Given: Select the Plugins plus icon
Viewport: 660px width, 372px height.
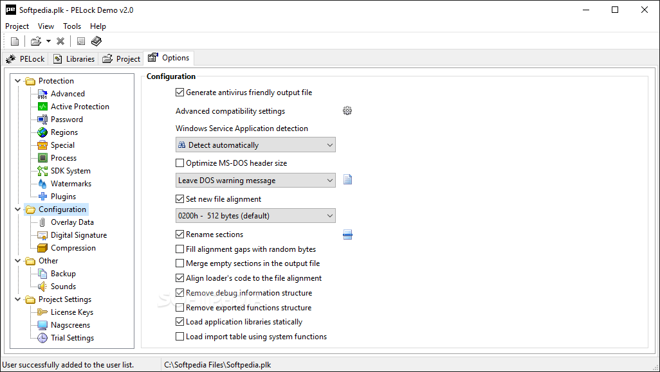Looking at the screenshot, I should (x=42, y=197).
